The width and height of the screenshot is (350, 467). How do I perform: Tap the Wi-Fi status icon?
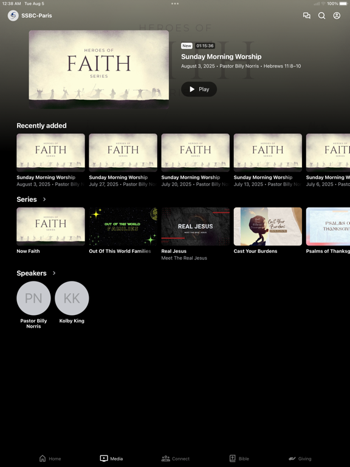point(323,4)
